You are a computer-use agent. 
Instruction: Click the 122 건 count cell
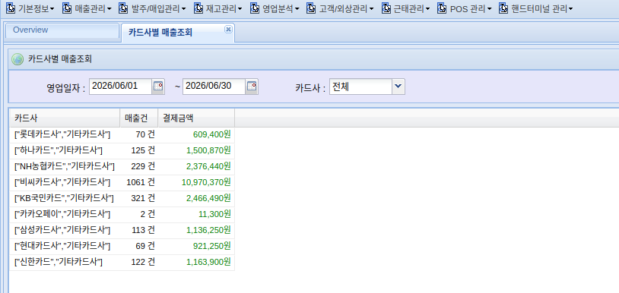[139, 263]
